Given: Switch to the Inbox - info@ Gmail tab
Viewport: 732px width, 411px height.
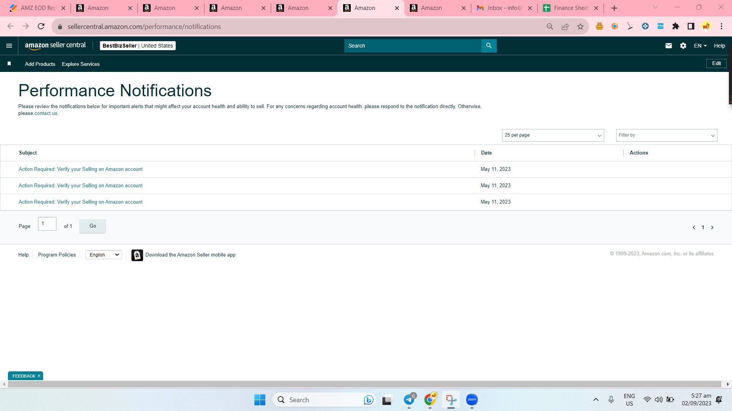Looking at the screenshot, I should [504, 8].
